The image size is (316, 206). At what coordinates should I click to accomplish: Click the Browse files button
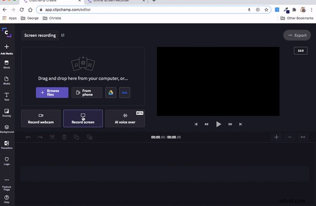point(52,93)
